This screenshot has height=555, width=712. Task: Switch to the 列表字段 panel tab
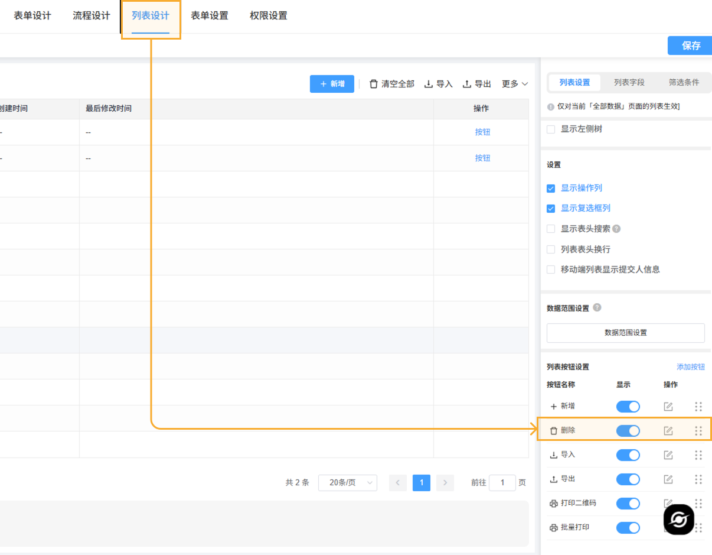629,83
